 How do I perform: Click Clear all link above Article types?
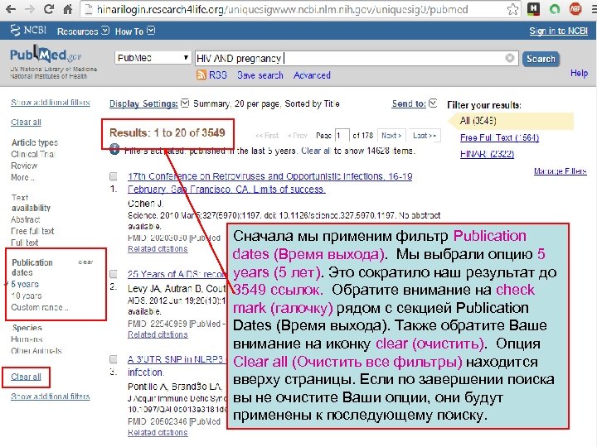click(26, 122)
